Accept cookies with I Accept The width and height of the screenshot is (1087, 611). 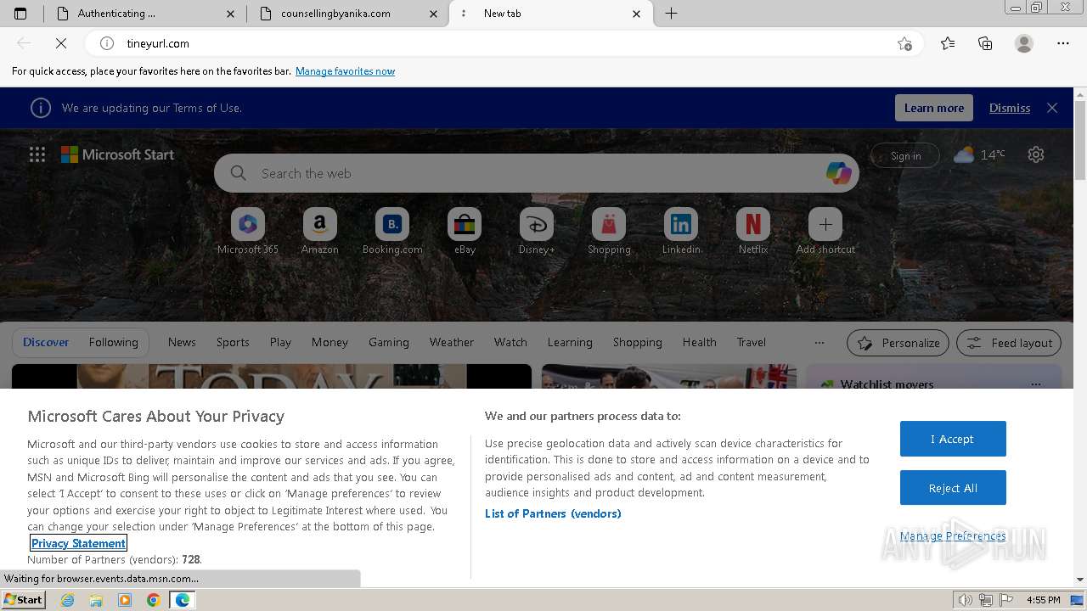pos(953,439)
